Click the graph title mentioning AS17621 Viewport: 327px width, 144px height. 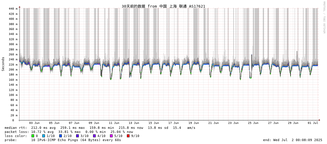163,6
